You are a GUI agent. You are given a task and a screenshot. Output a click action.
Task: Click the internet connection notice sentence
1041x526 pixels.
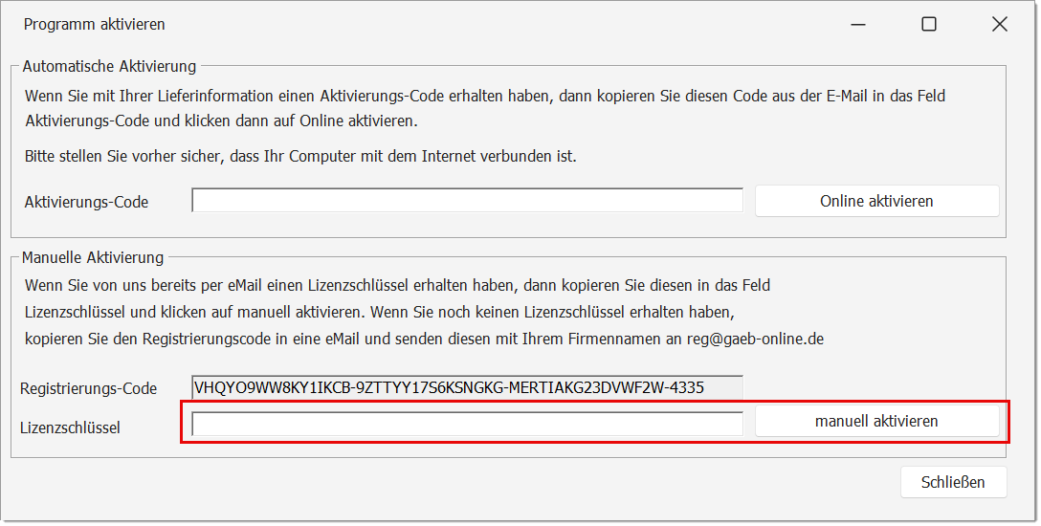pyautogui.click(x=300, y=156)
